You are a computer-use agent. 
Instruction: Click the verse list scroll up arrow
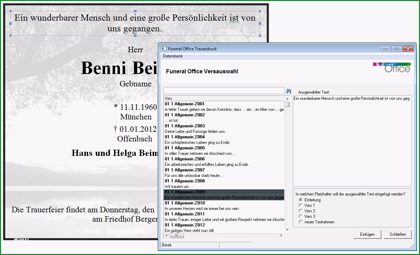coord(287,98)
